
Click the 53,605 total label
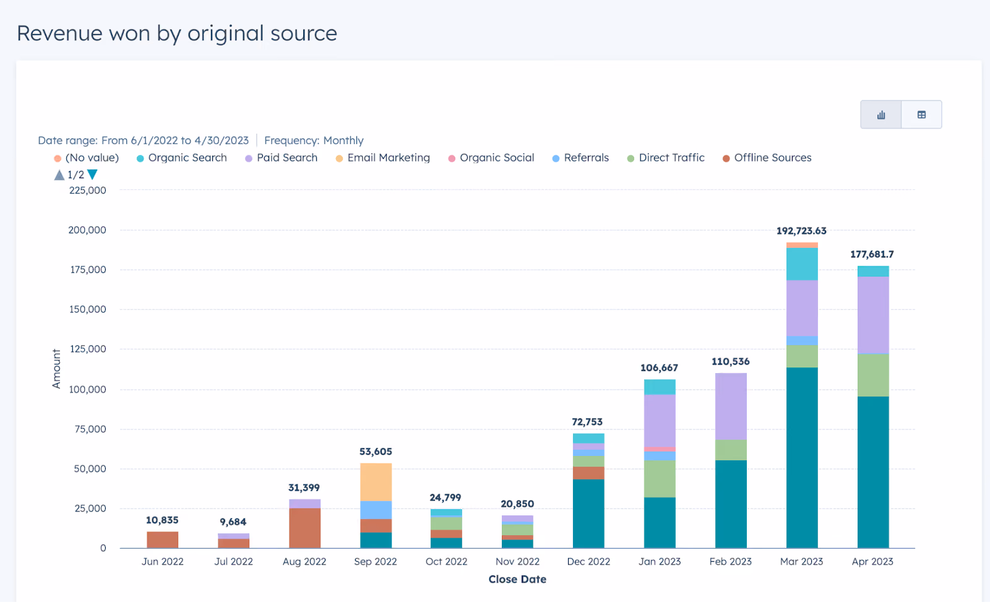pyautogui.click(x=376, y=452)
